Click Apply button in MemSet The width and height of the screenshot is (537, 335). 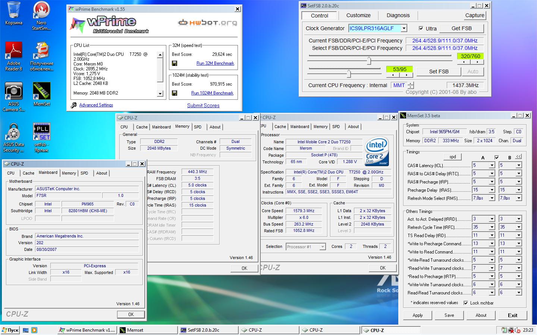tap(418, 315)
